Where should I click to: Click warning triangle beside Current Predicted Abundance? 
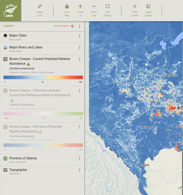pos(28,64)
